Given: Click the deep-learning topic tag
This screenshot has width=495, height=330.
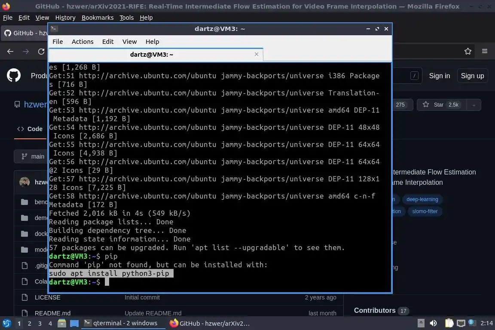Looking at the screenshot, I should 422,199.
